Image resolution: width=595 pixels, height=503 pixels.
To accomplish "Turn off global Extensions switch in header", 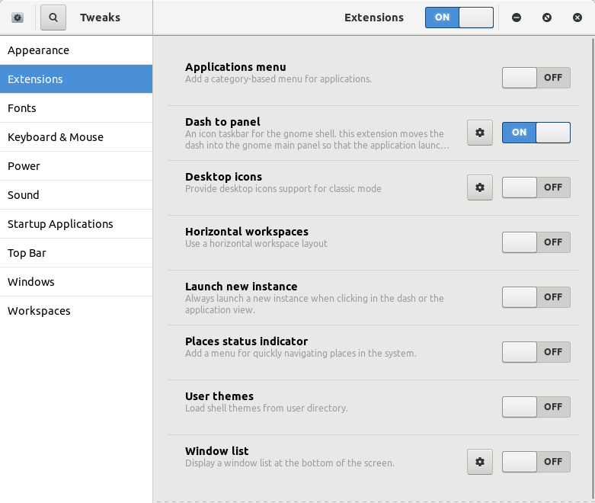I will (x=459, y=18).
